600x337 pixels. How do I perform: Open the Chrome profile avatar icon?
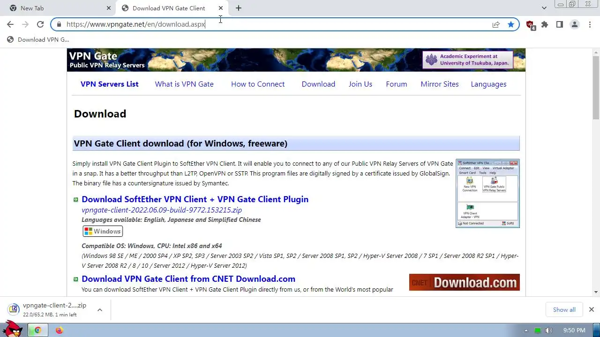(575, 24)
